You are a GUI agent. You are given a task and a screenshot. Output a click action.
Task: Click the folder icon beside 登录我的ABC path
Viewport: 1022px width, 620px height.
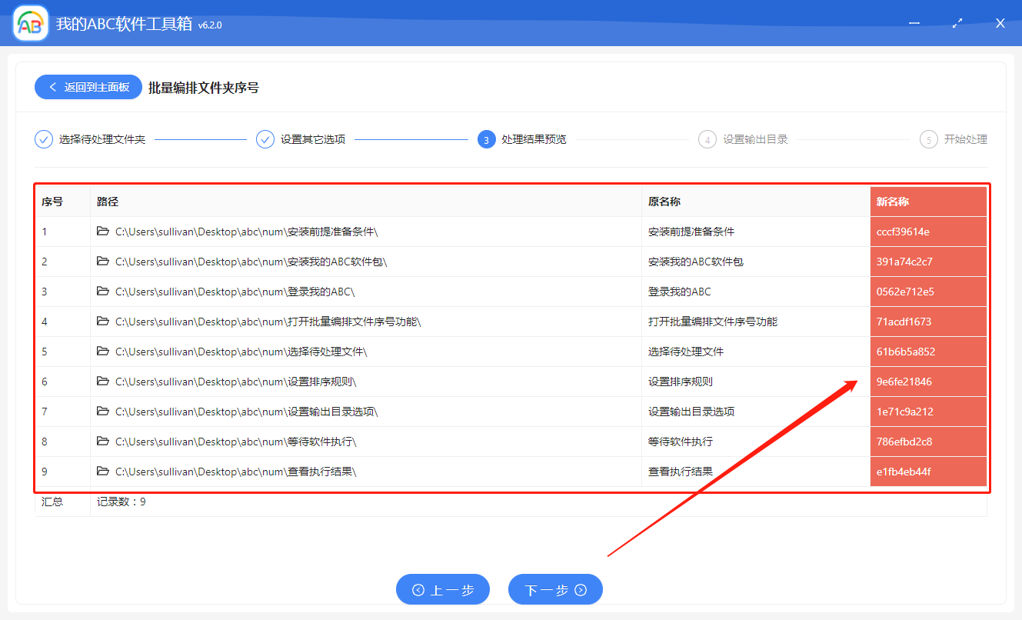103,291
